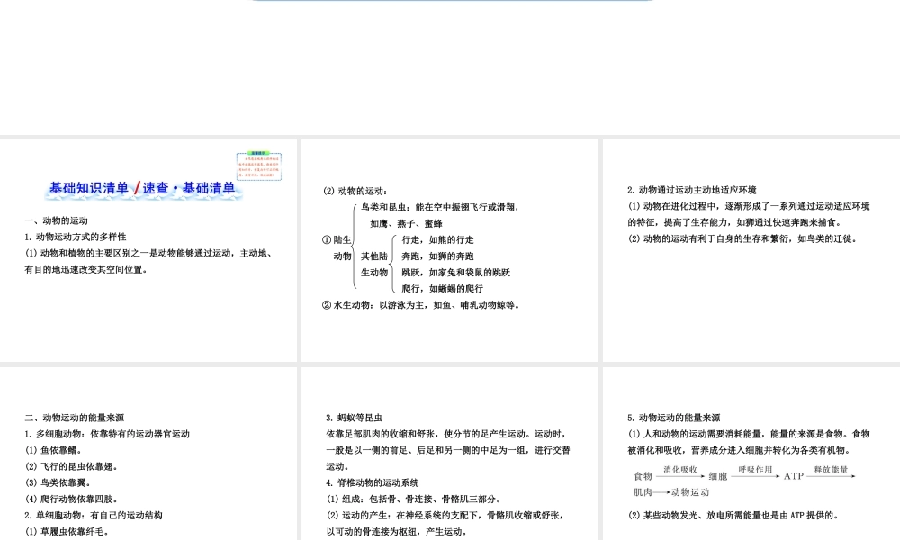This screenshot has width=900, height=540.
Task: Click the line (2) 某些动物发光、放电所需能量
Action: tap(733, 516)
